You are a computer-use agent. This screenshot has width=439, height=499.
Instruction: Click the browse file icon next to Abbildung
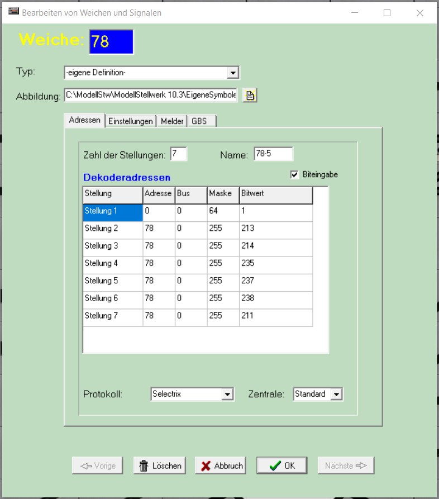[x=250, y=96]
